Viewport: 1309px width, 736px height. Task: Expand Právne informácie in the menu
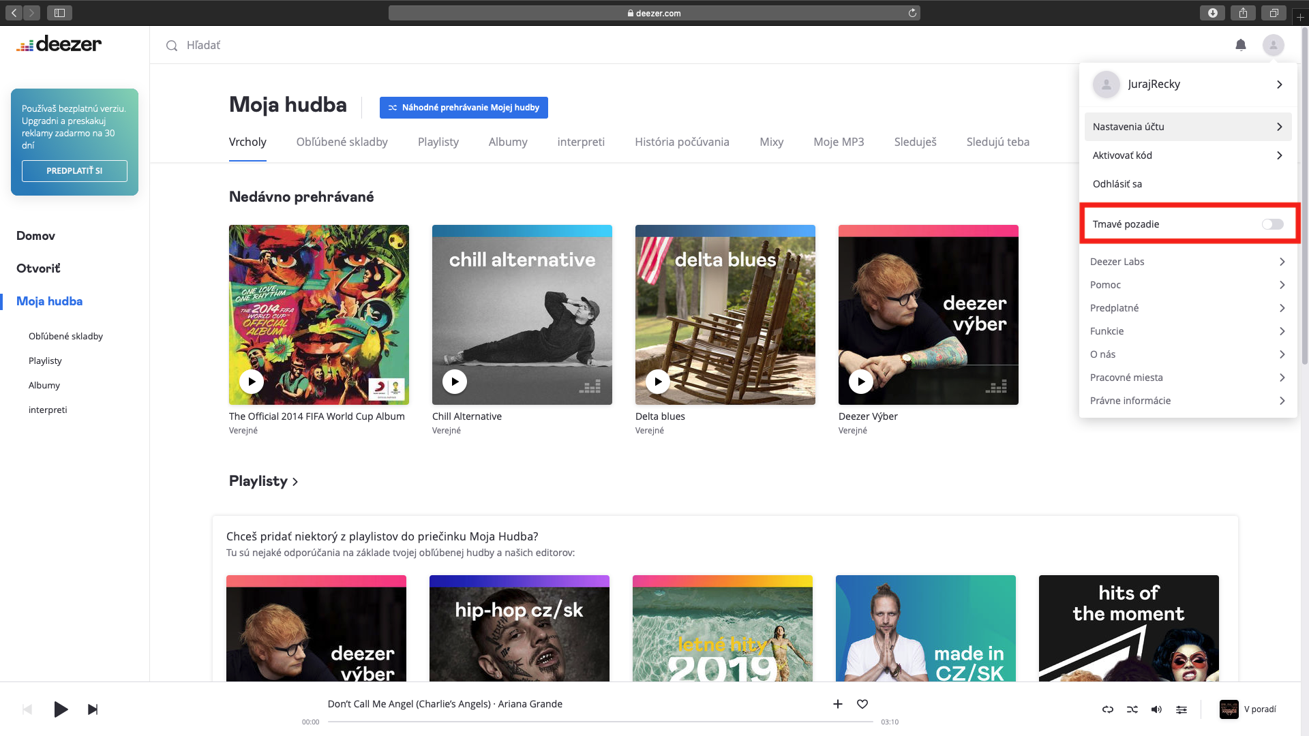click(1188, 401)
